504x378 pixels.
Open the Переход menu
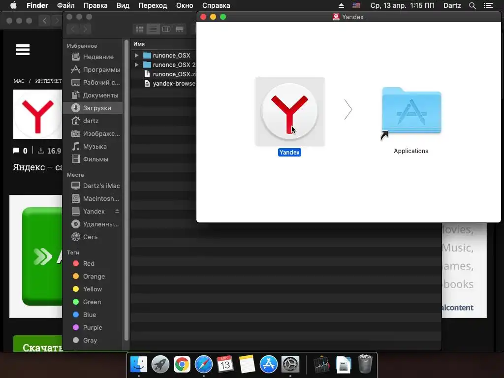tap(153, 5)
